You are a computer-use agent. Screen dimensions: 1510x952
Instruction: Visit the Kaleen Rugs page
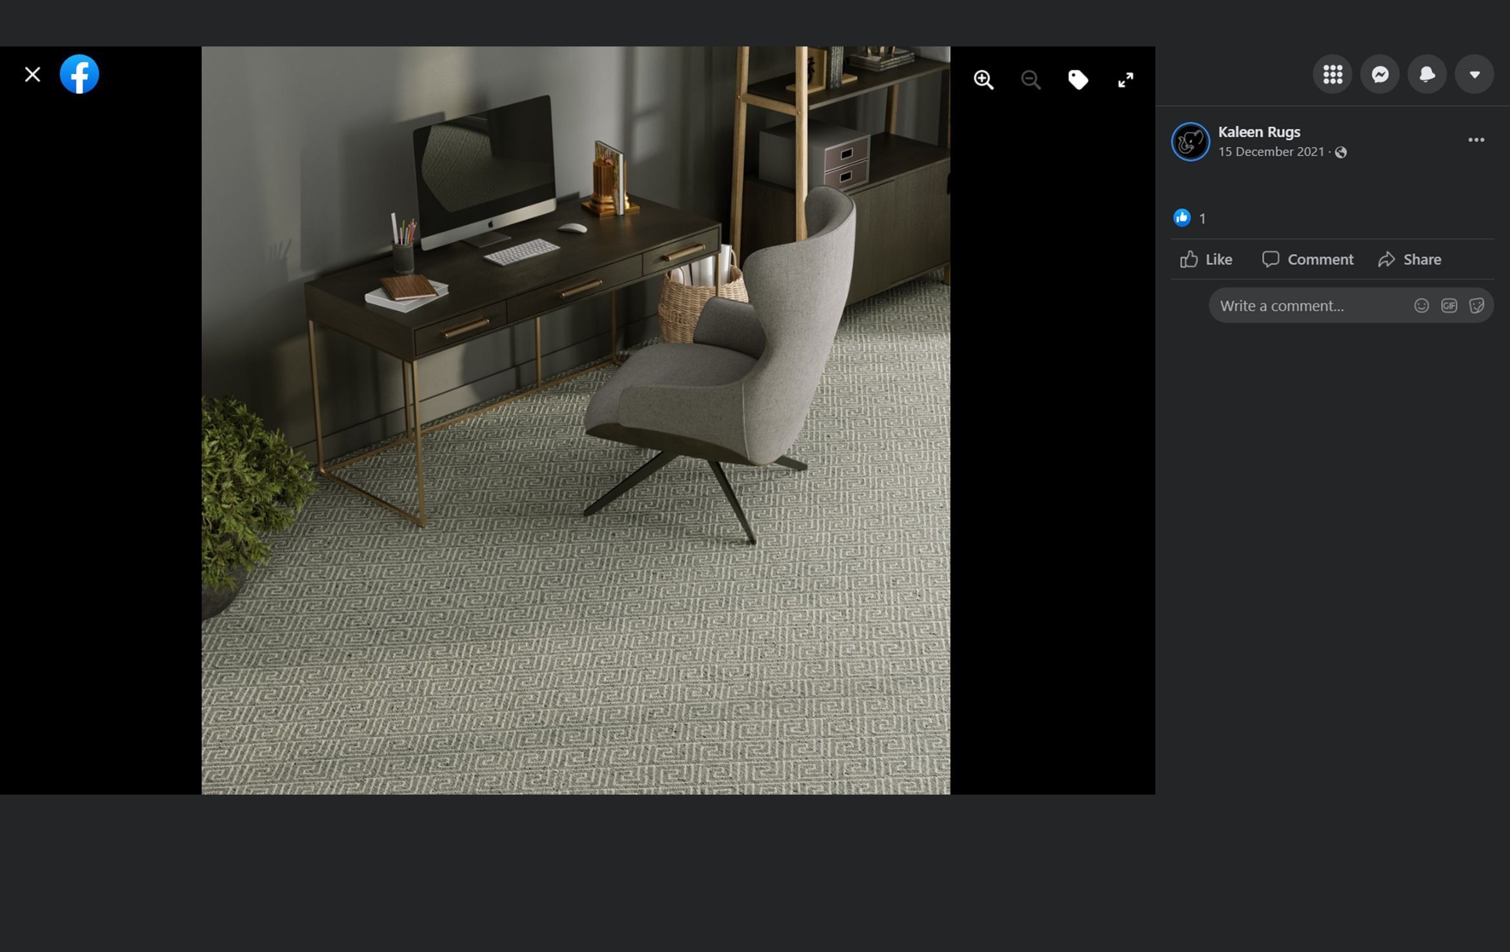pyautogui.click(x=1258, y=132)
